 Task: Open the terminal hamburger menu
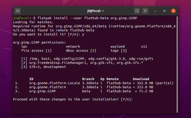[x=145, y=11]
